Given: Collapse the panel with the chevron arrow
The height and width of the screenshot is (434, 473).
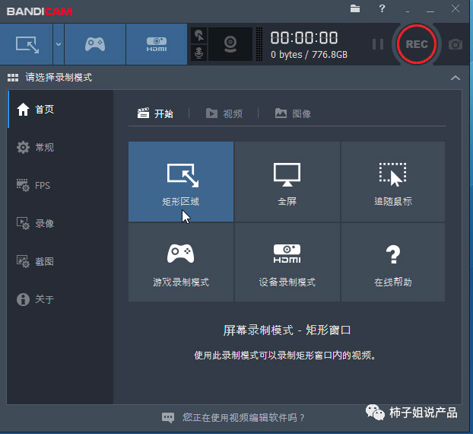Looking at the screenshot, I should tap(456, 78).
